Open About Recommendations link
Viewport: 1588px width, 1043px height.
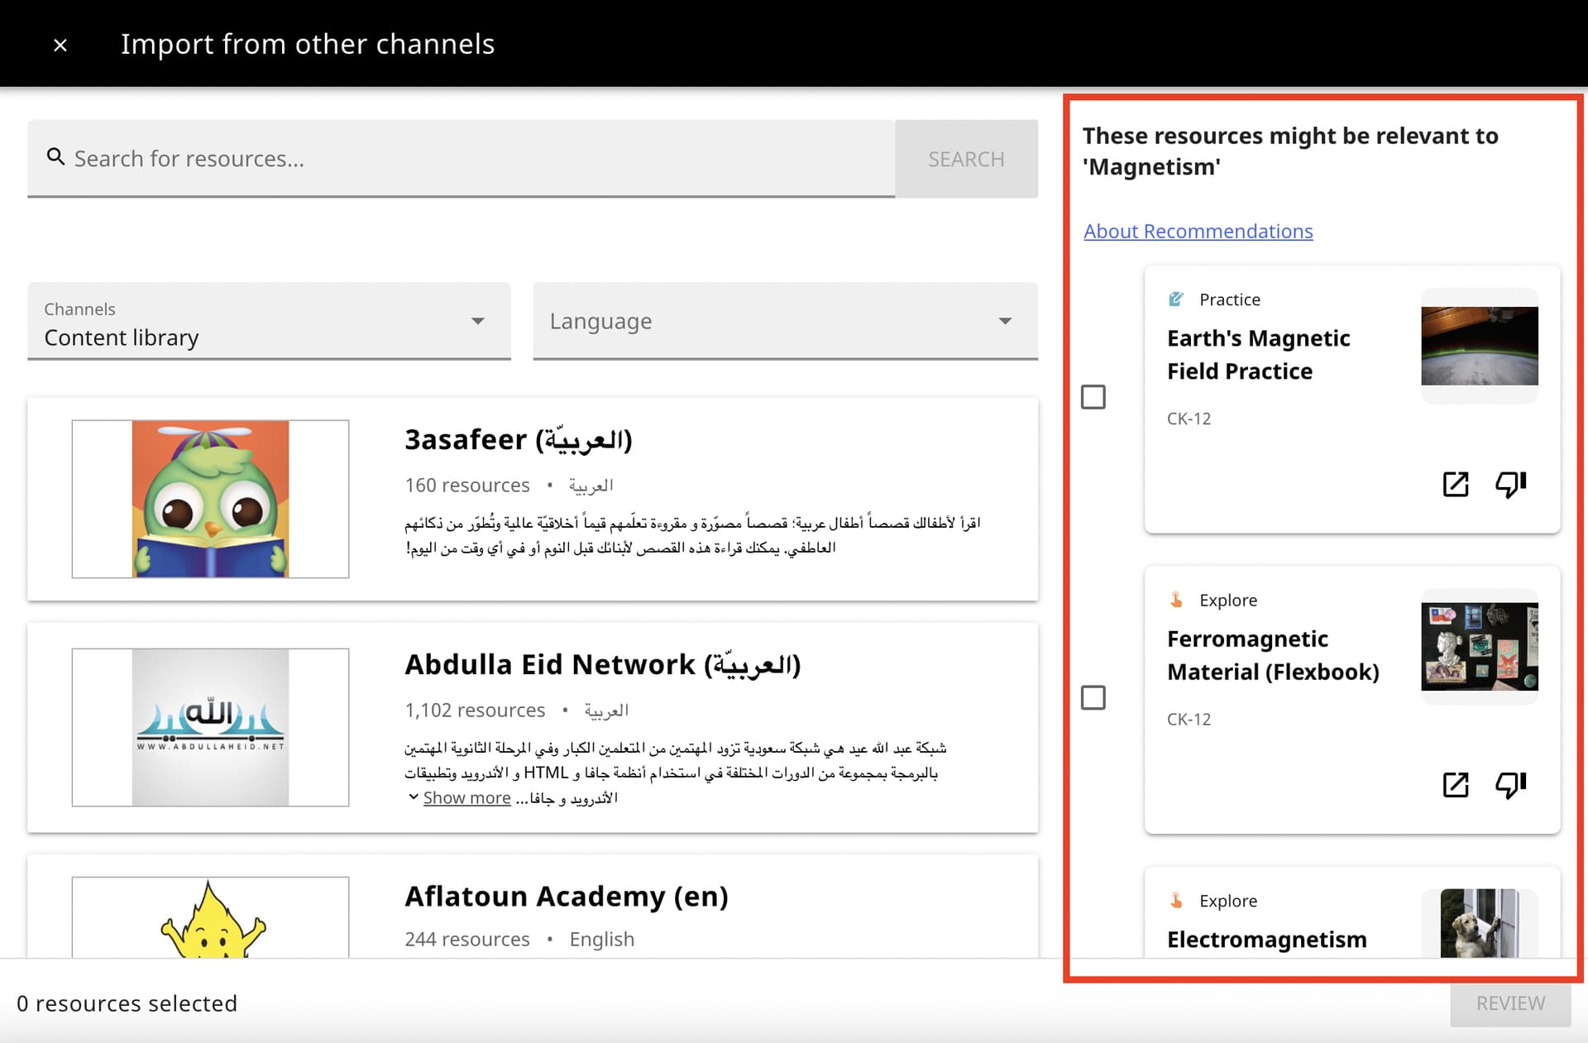pyautogui.click(x=1198, y=232)
